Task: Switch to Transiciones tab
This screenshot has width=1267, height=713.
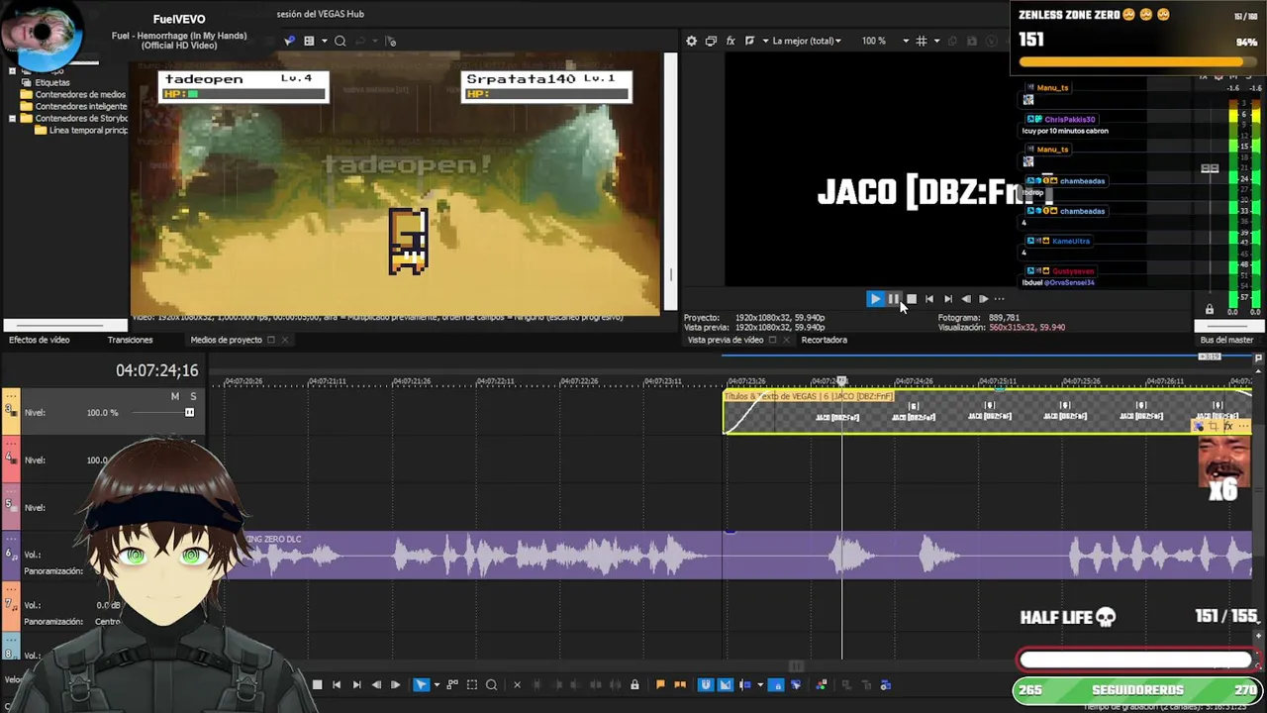Action: [130, 340]
